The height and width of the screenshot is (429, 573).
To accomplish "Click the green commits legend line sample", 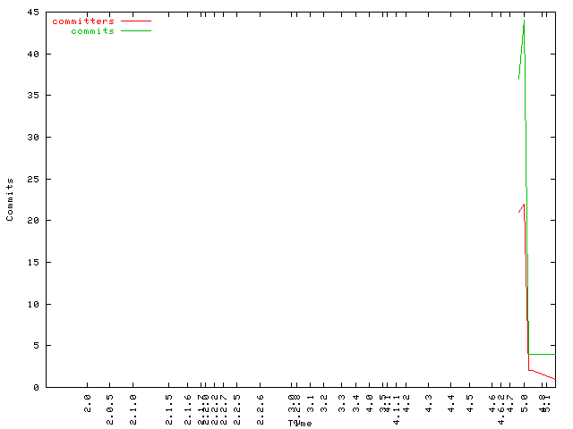I will [x=136, y=30].
